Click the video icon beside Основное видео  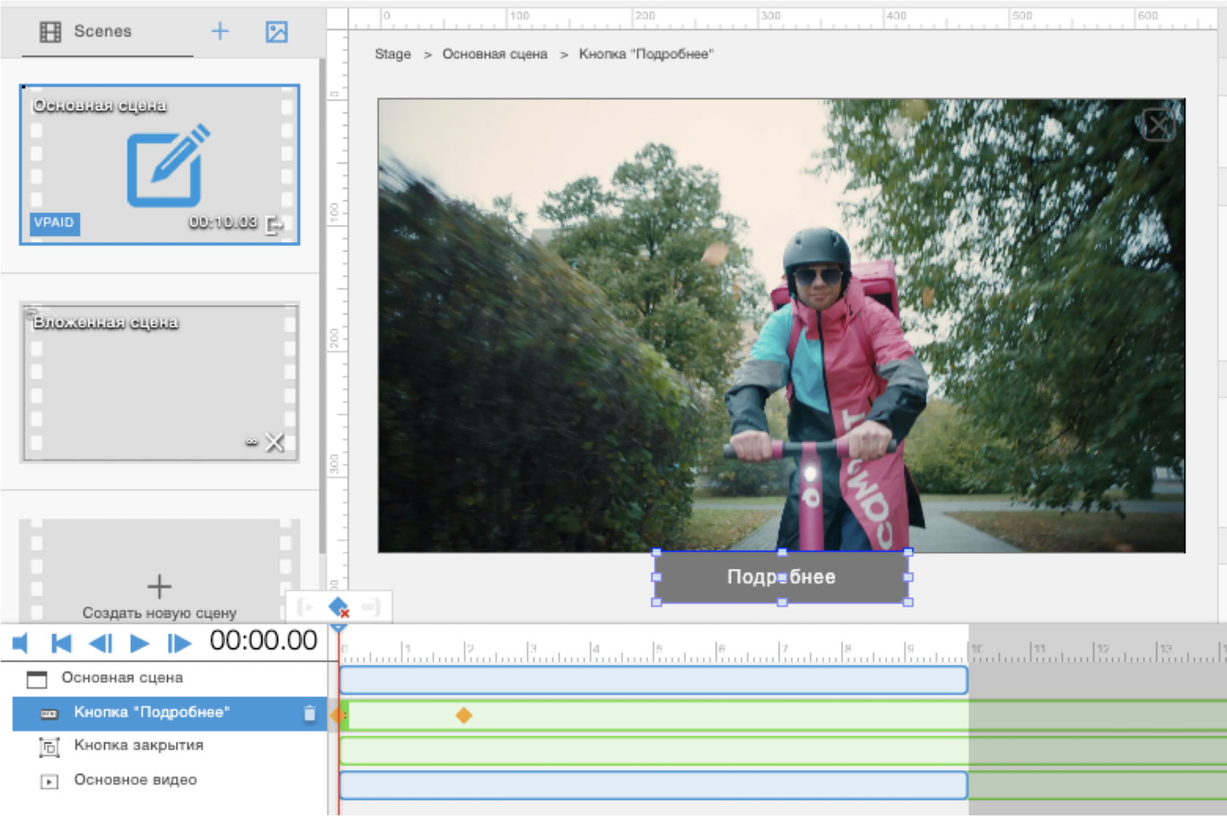pos(49,781)
